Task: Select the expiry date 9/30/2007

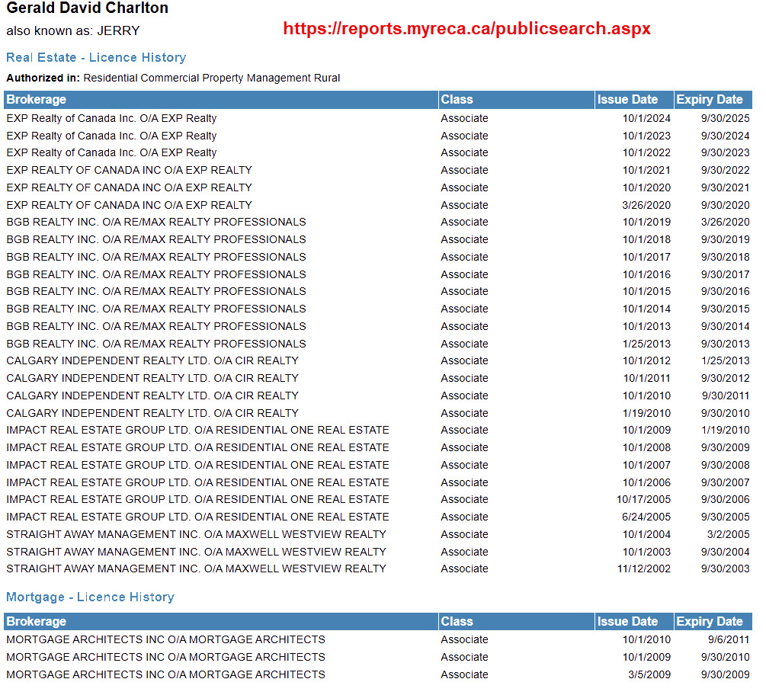Action: pyautogui.click(x=726, y=482)
